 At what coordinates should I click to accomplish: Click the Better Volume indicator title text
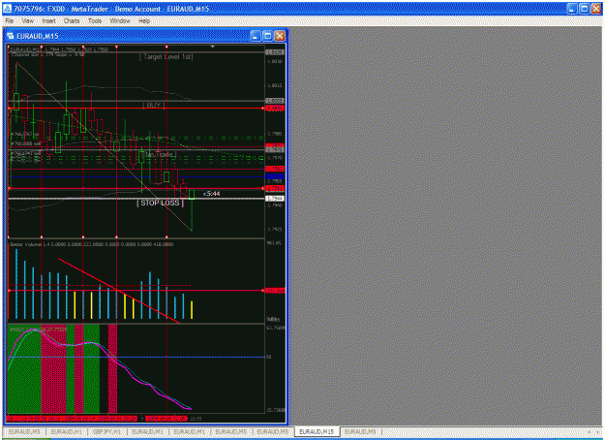[x=91, y=244]
